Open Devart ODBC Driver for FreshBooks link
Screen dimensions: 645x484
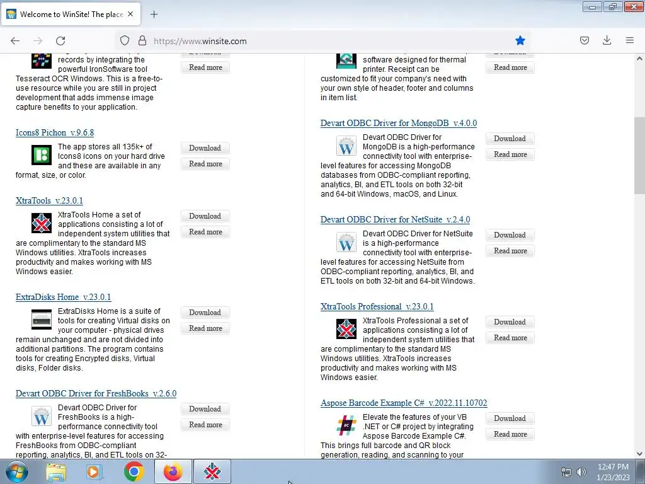(96, 393)
